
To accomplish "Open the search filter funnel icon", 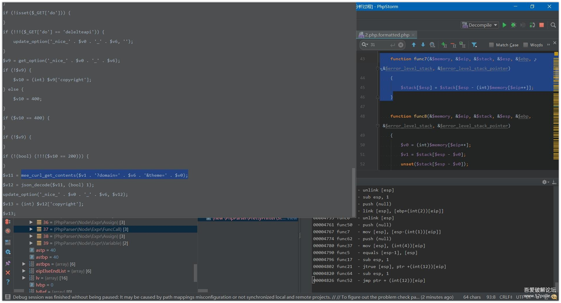I will click(x=474, y=45).
